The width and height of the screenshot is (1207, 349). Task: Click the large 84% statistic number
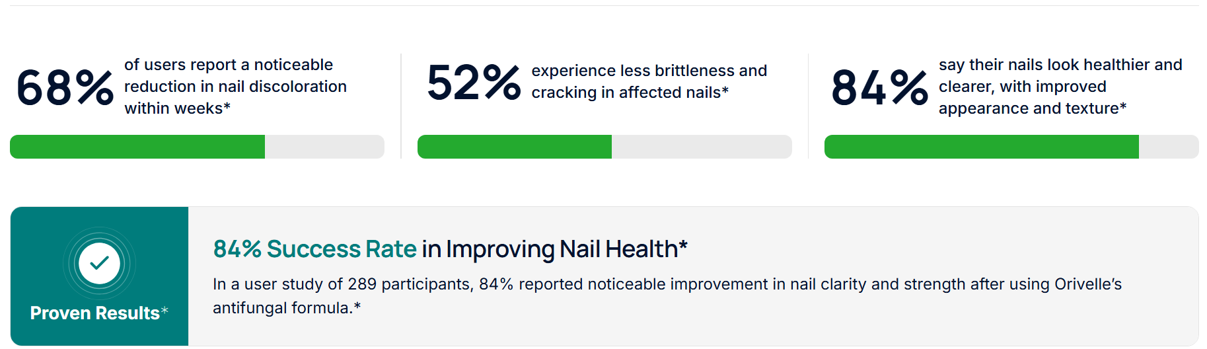point(879,87)
